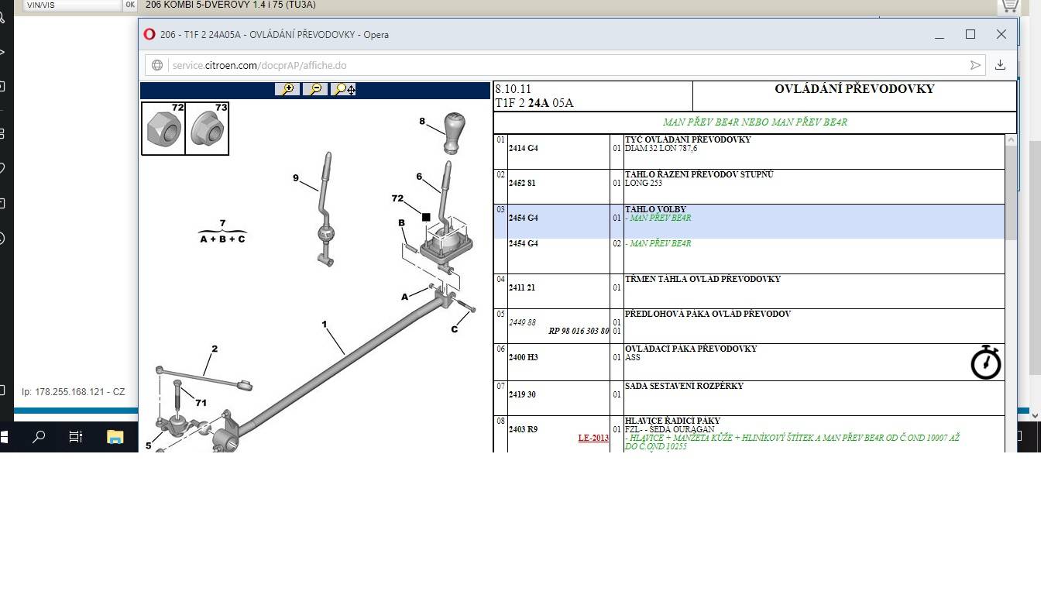
Task: Select part number 2411 21
Action: [x=522, y=287]
